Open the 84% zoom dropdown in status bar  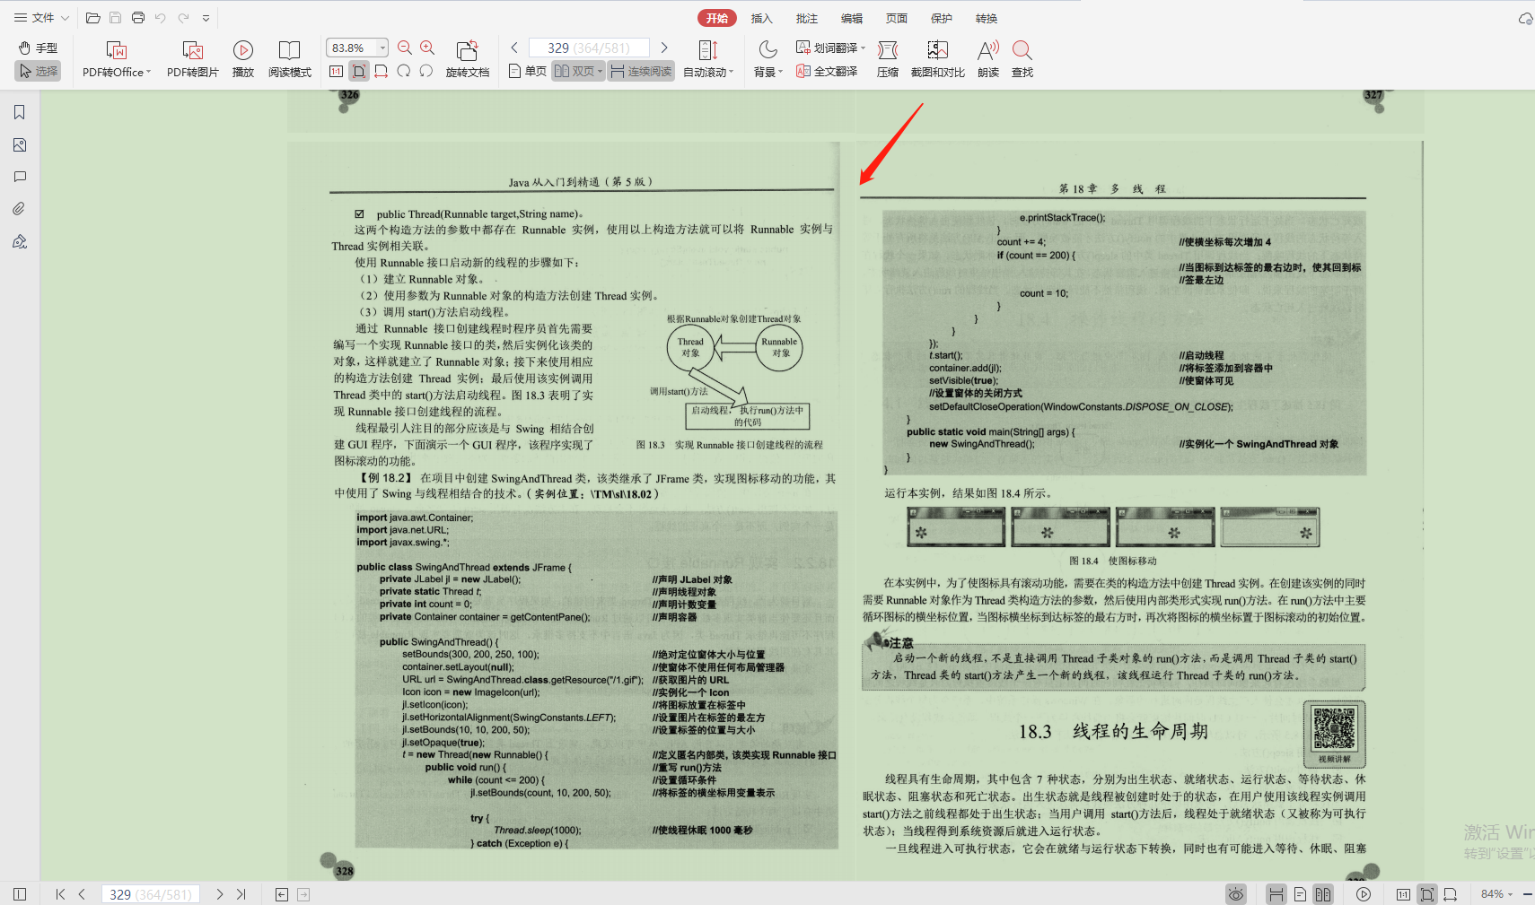pyautogui.click(x=1496, y=894)
